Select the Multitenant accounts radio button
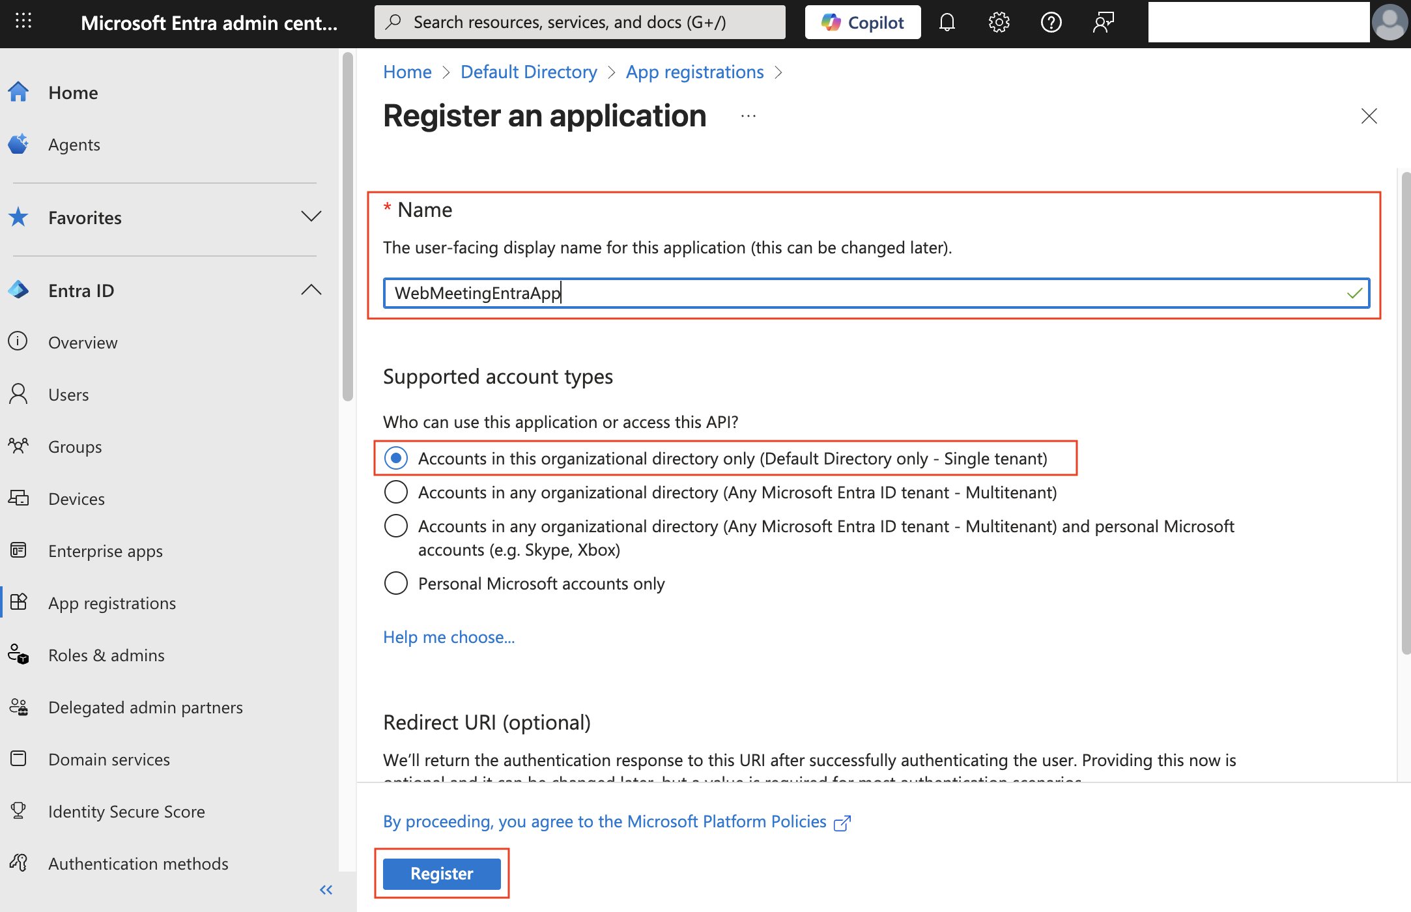 pos(395,492)
